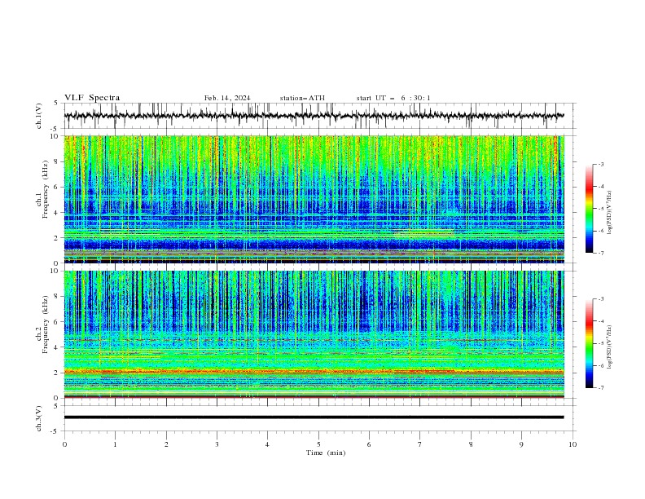
Task: Click the time axis tick label "5"
Action: pos(318,444)
